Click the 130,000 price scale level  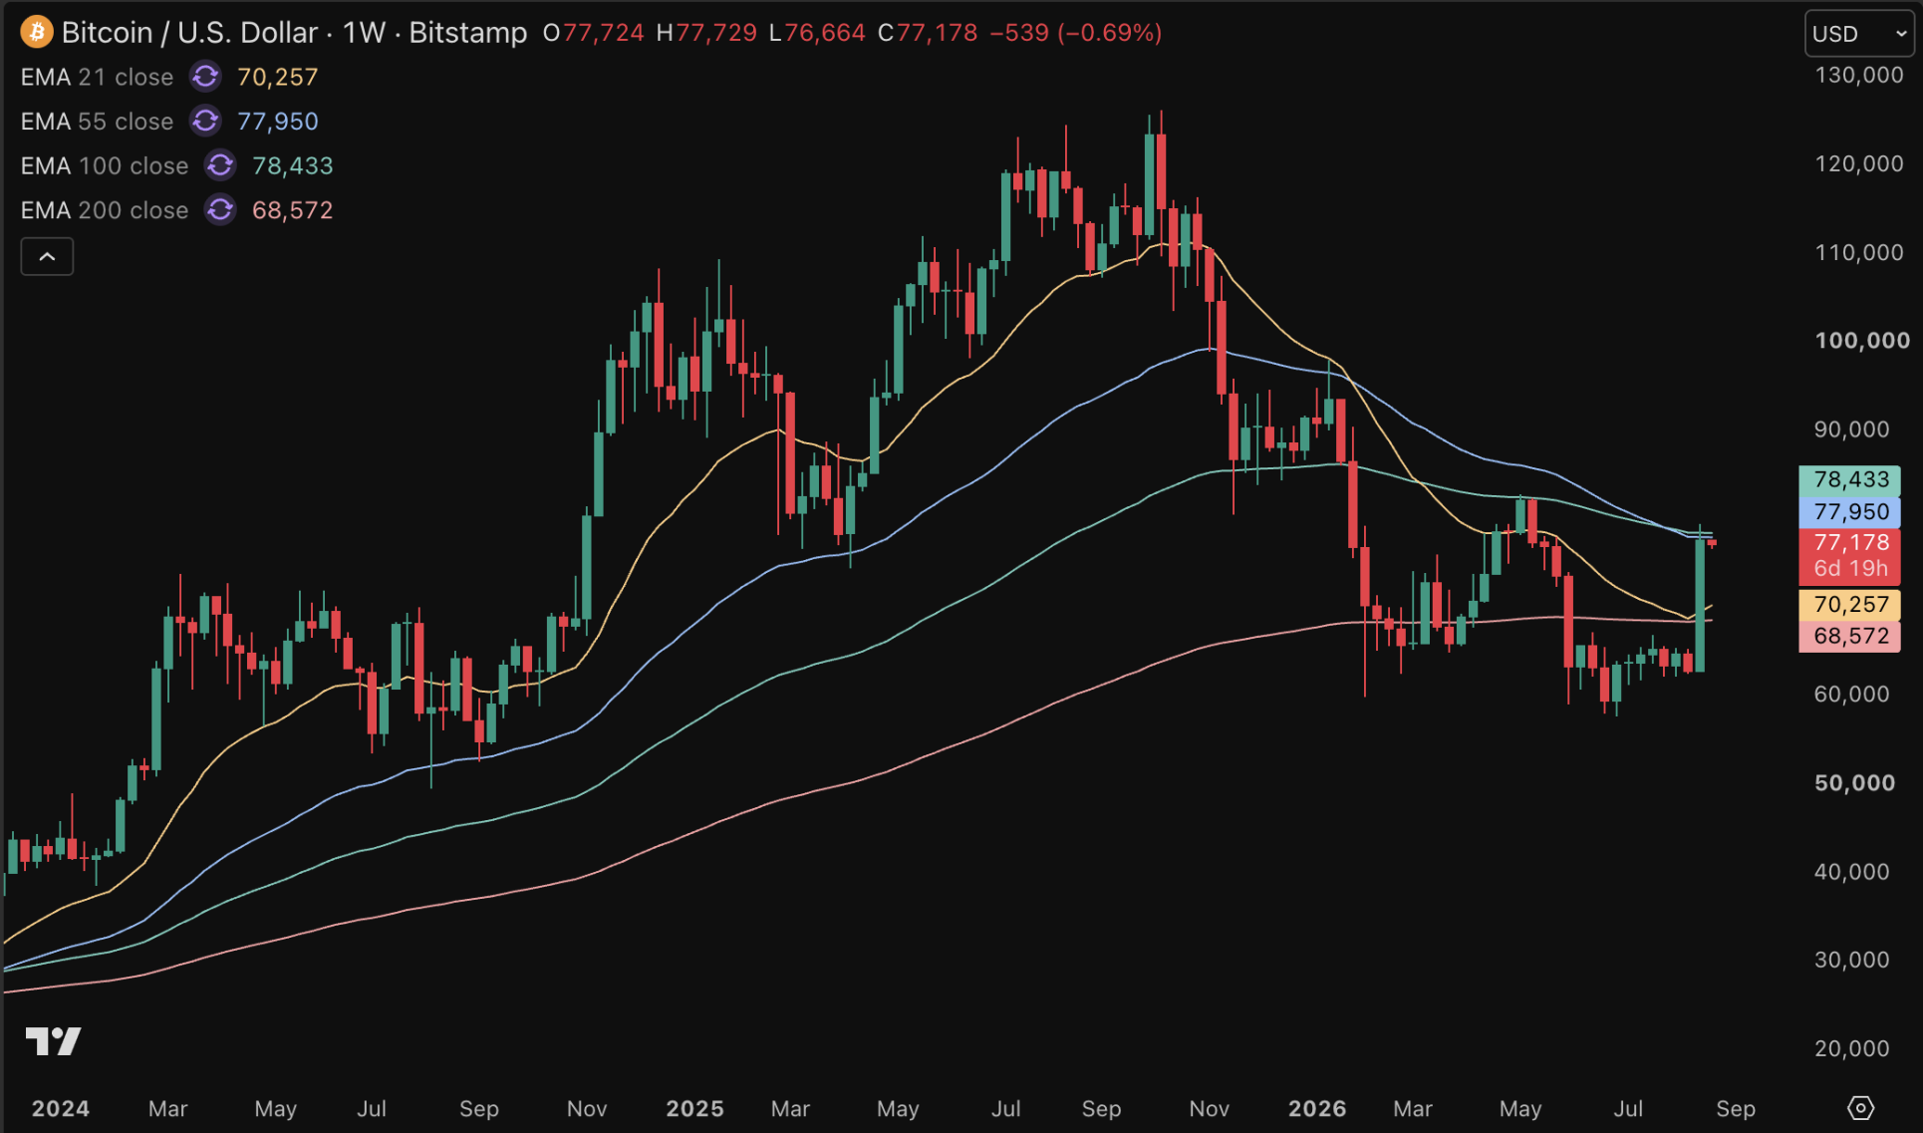click(1859, 75)
